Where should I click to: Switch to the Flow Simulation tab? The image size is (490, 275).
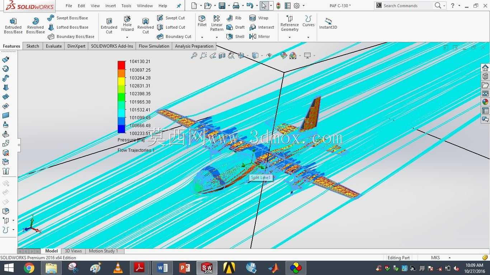click(x=154, y=46)
